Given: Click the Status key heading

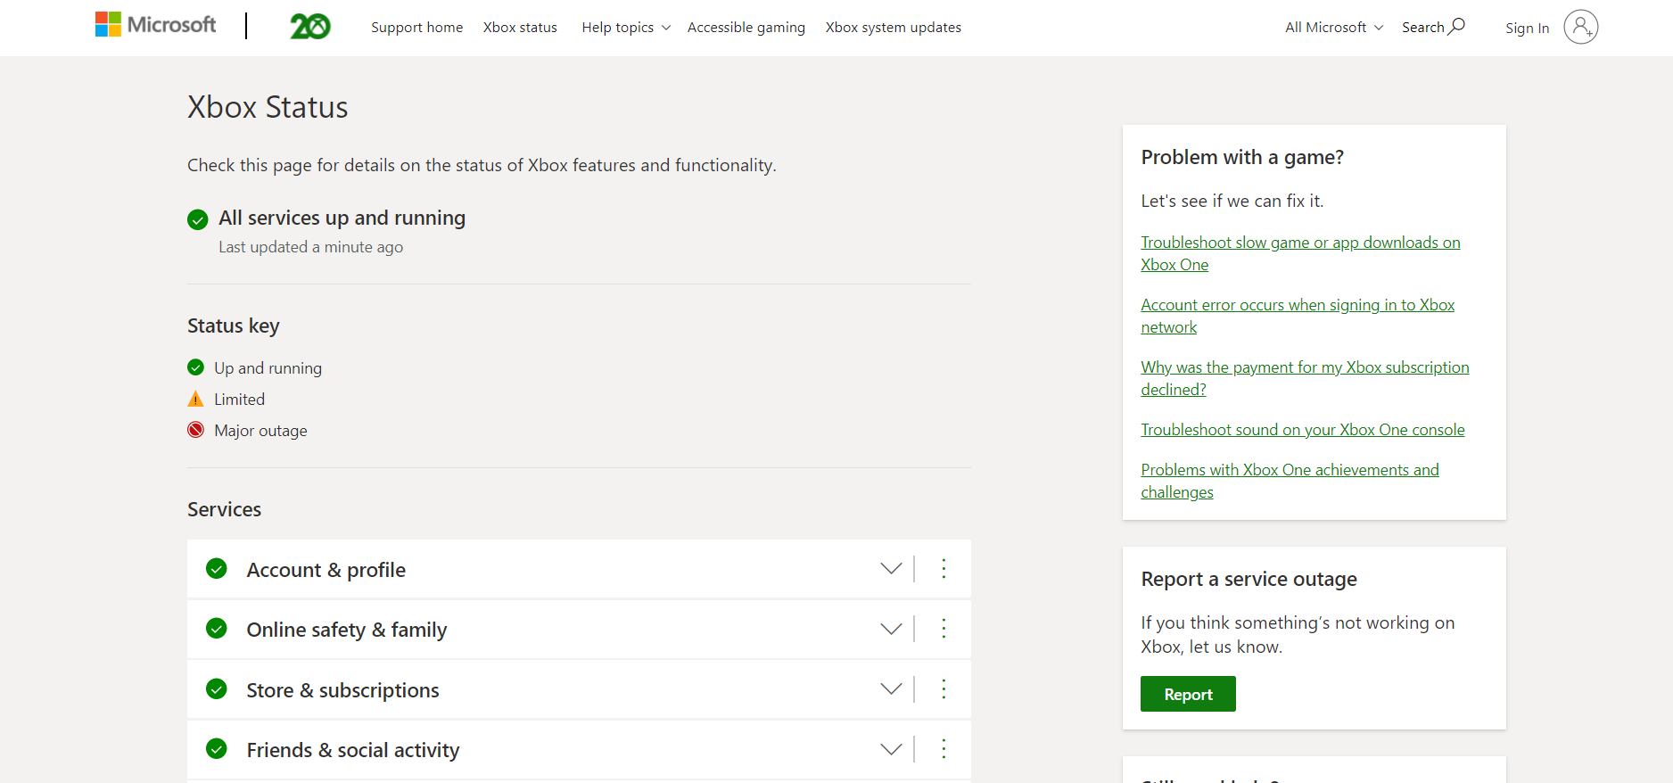Looking at the screenshot, I should 234,326.
